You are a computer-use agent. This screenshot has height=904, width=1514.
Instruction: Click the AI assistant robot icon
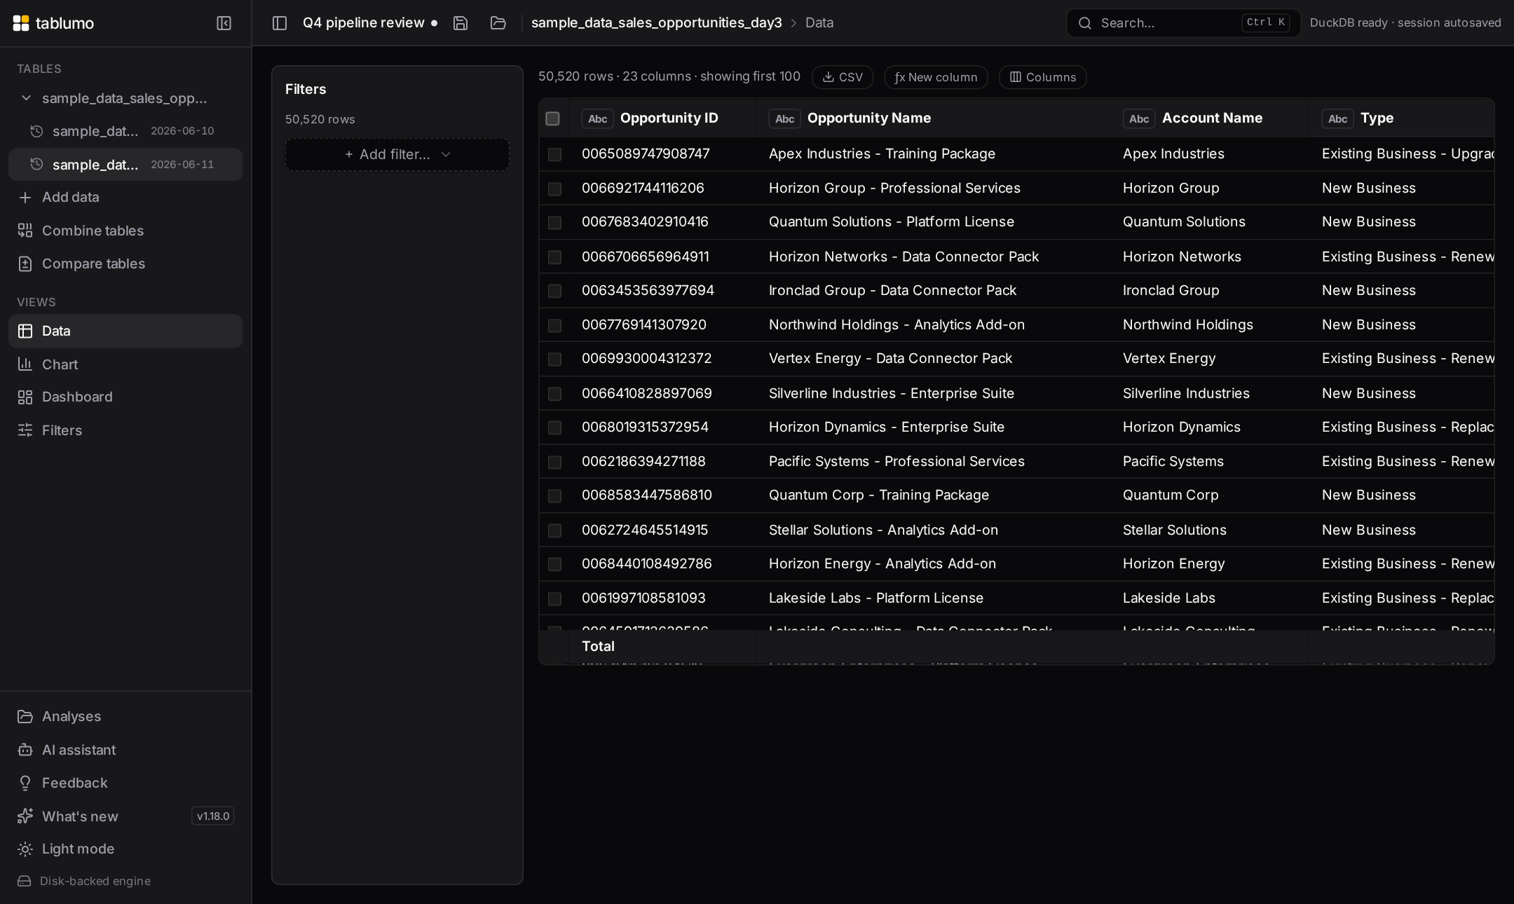coord(25,750)
